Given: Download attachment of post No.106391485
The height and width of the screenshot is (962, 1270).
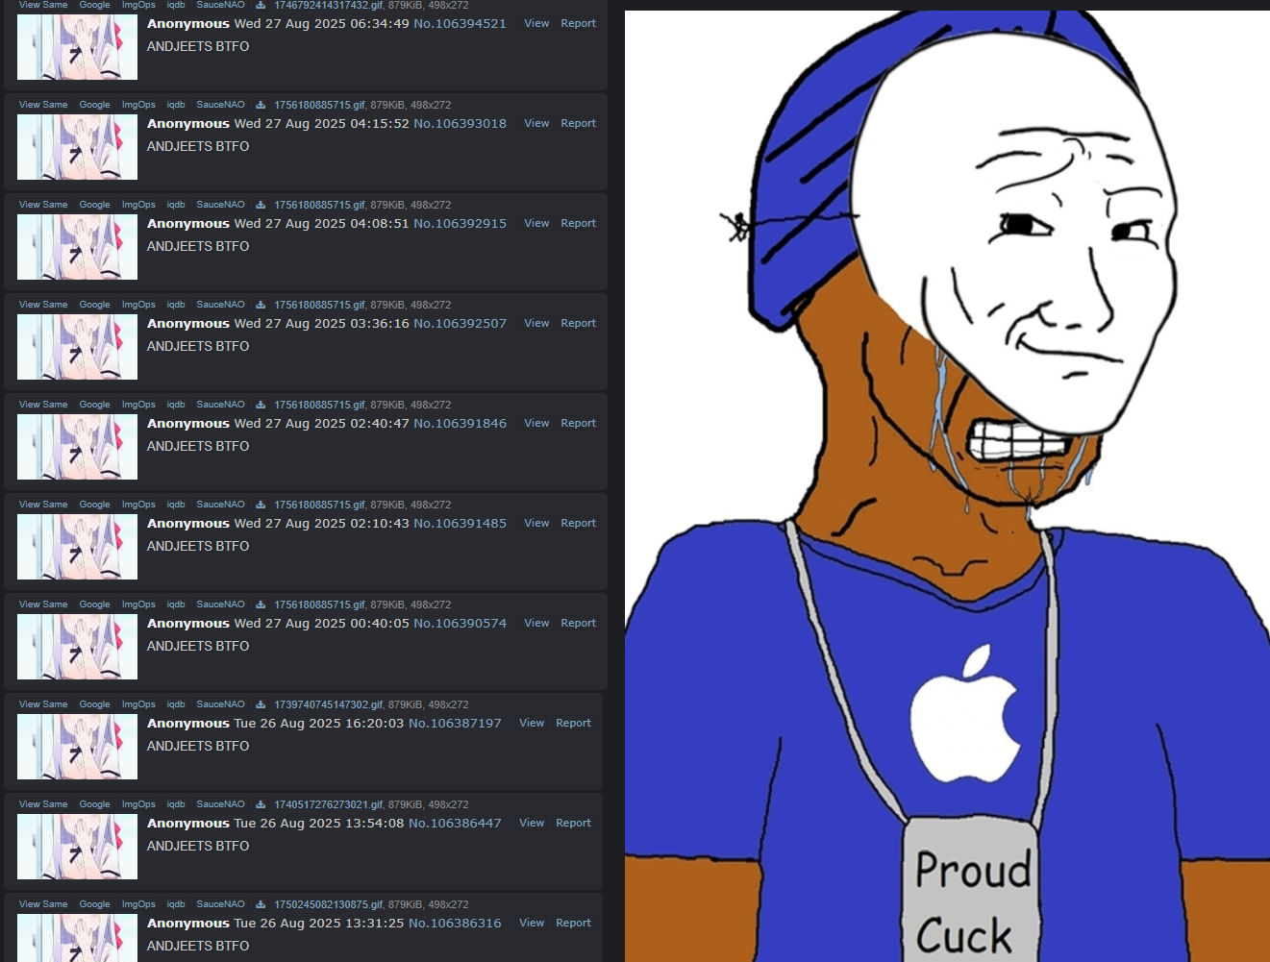Looking at the screenshot, I should pyautogui.click(x=260, y=505).
